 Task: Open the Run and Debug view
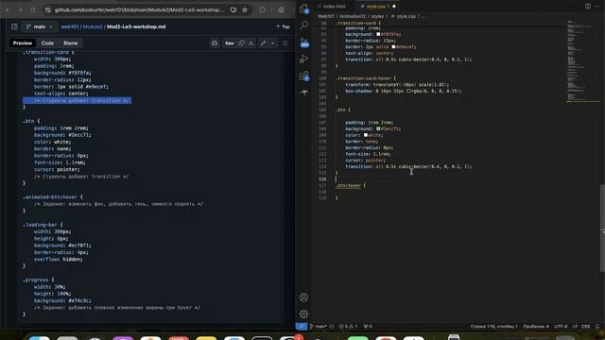(x=304, y=59)
